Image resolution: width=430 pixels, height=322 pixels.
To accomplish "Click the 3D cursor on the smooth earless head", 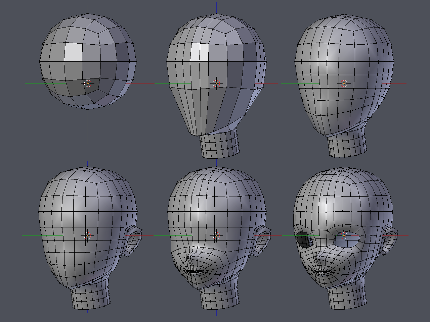I will tap(344, 83).
